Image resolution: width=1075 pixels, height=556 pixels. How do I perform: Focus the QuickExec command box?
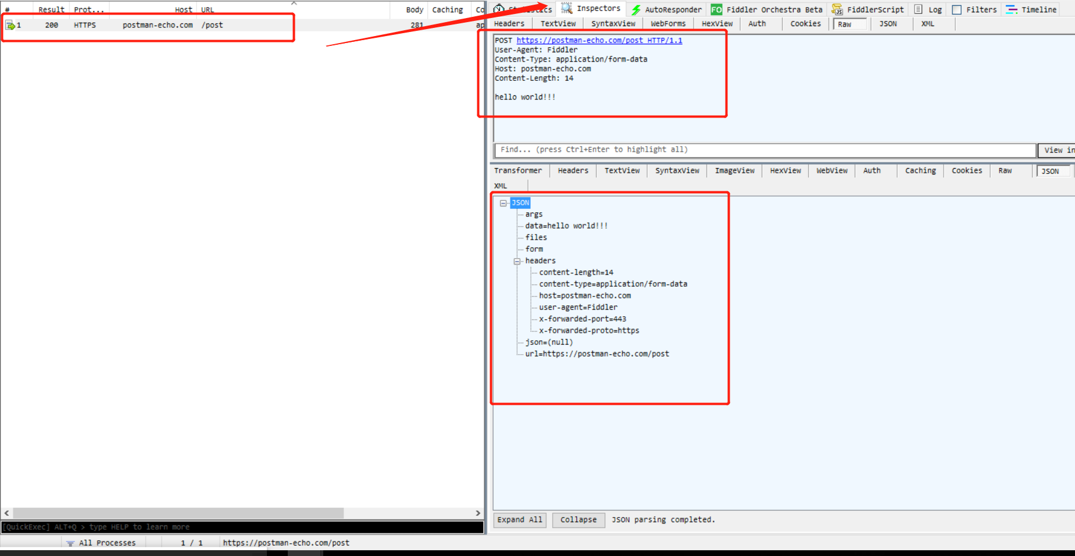pyautogui.click(x=242, y=528)
